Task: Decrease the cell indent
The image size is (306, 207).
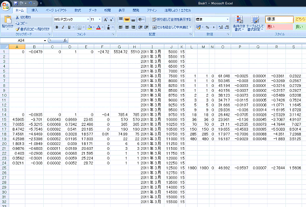Action: (x=140, y=27)
